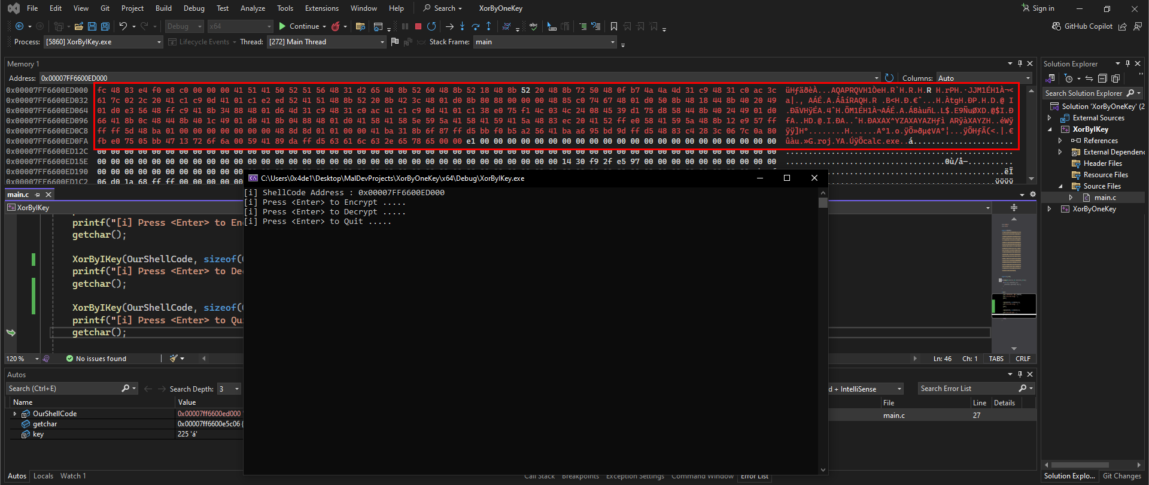Switch to the Watch 1 tab
This screenshot has width=1149, height=485.
click(x=73, y=476)
